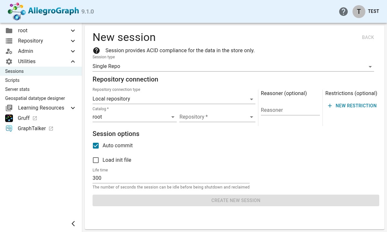The height and width of the screenshot is (232, 387).
Task: Open Geospatial datatype designer
Action: coord(41,98)
